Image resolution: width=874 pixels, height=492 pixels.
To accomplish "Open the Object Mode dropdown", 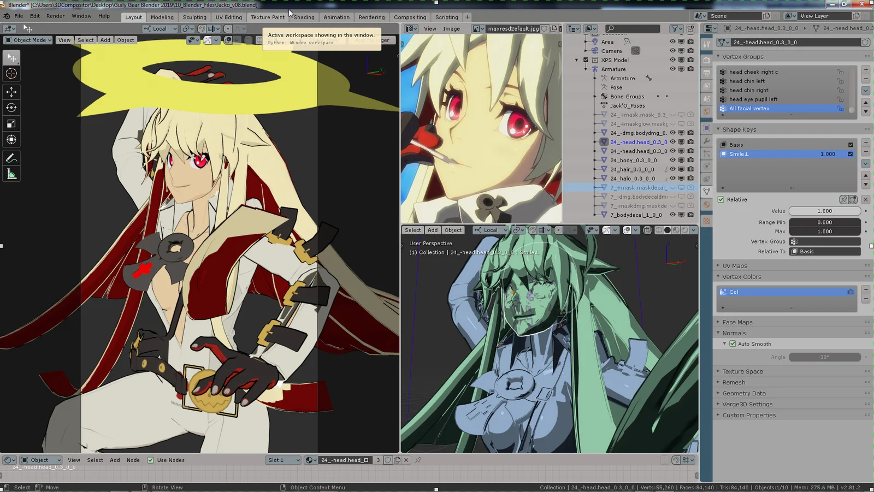I will click(27, 40).
